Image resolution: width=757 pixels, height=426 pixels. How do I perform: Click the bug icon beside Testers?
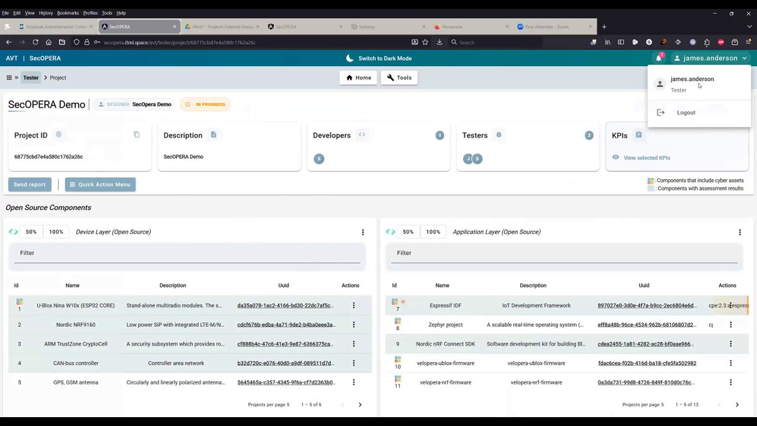coord(498,134)
